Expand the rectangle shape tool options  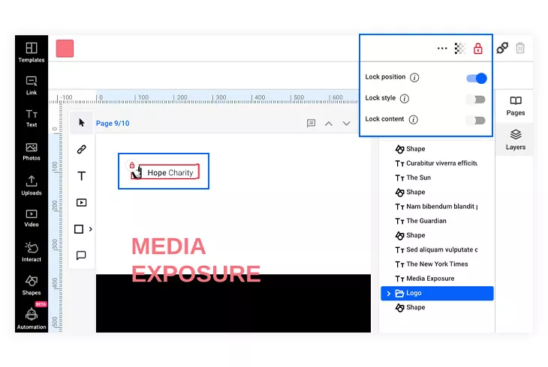[x=91, y=229]
